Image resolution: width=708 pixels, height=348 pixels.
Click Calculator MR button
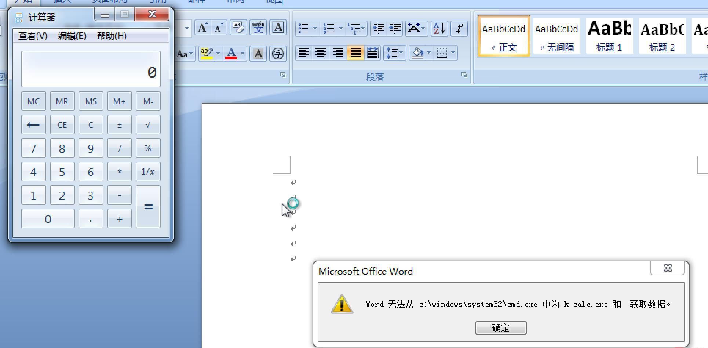(x=62, y=101)
